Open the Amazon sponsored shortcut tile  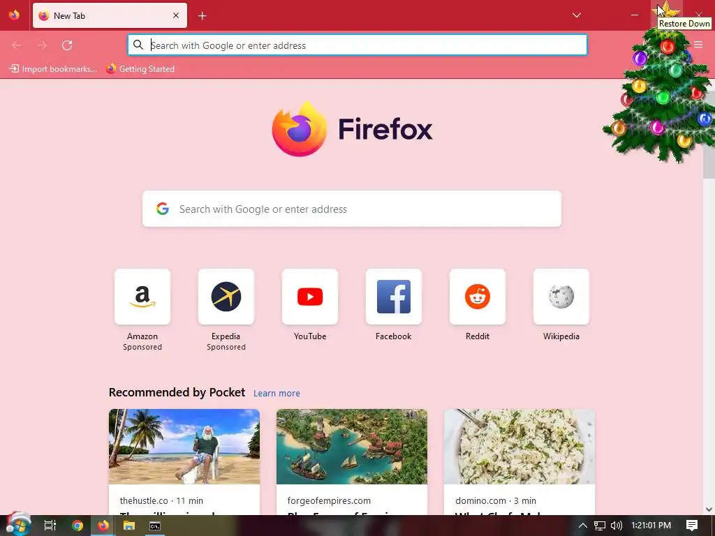142,297
